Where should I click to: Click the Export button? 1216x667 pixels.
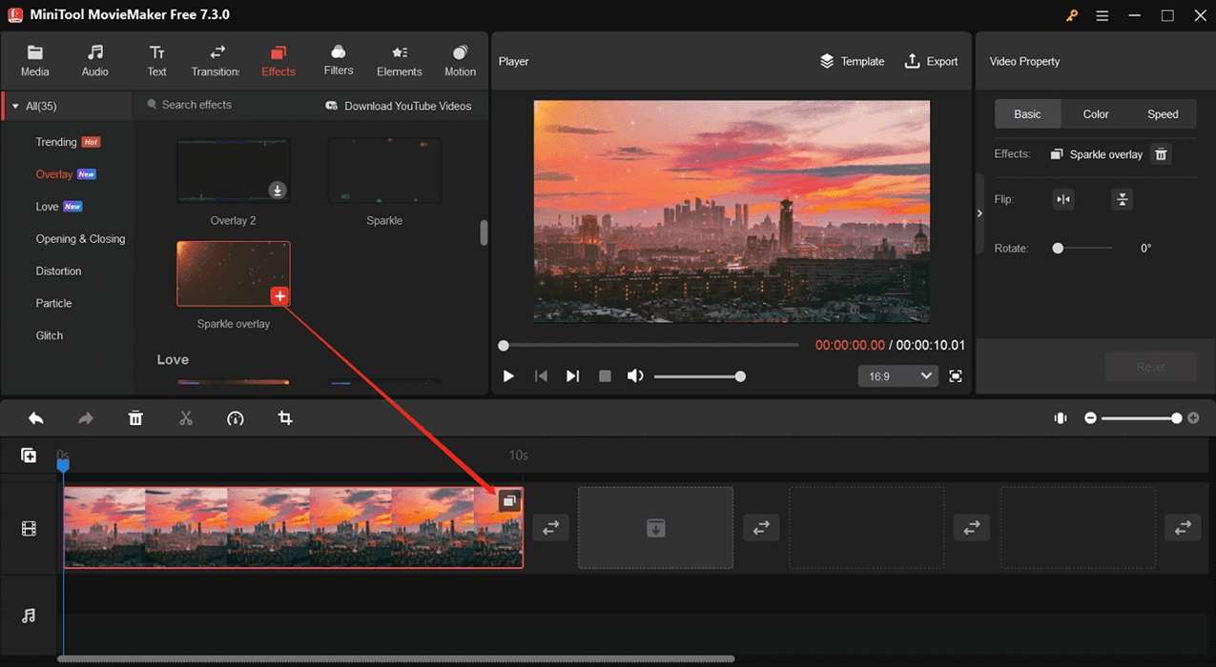pos(931,61)
